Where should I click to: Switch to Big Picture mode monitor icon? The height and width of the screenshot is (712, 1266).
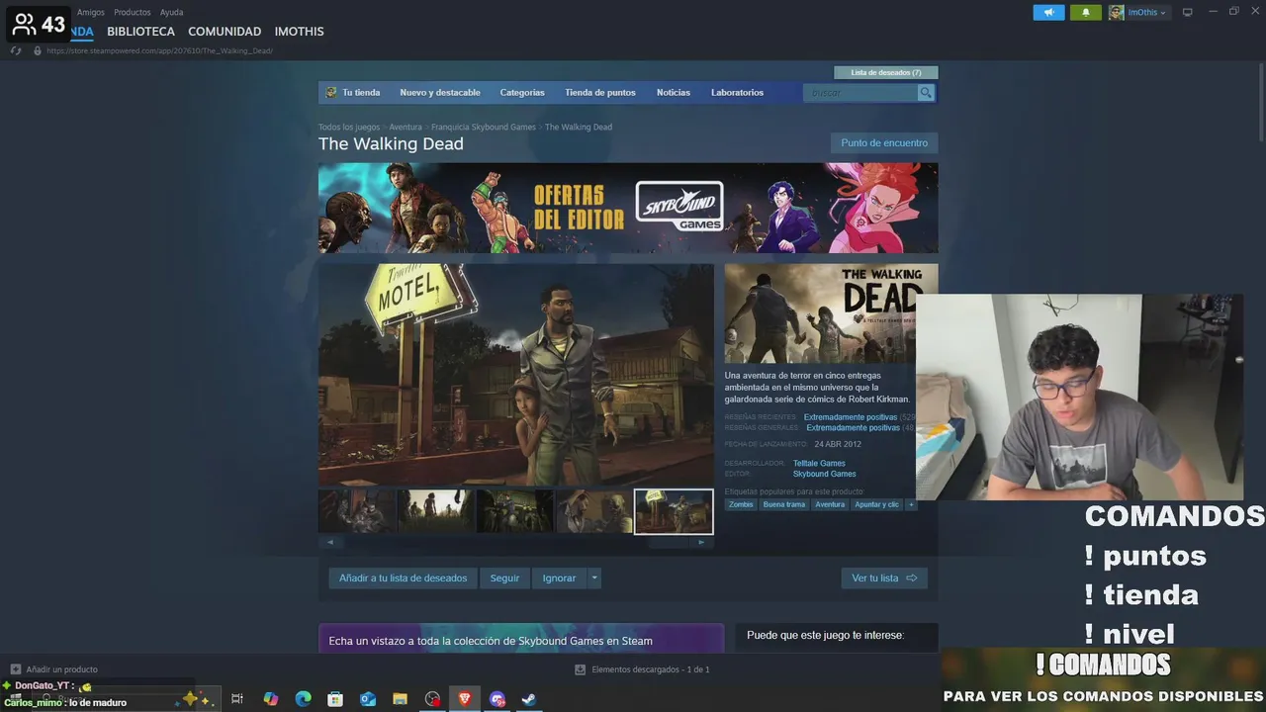coord(1188,12)
